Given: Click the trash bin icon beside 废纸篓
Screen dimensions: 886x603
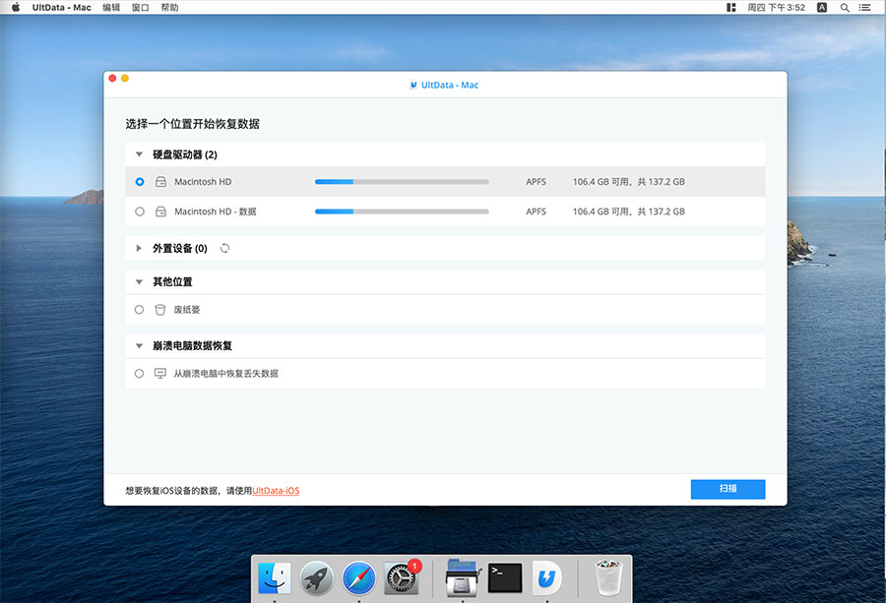Looking at the screenshot, I should 160,310.
